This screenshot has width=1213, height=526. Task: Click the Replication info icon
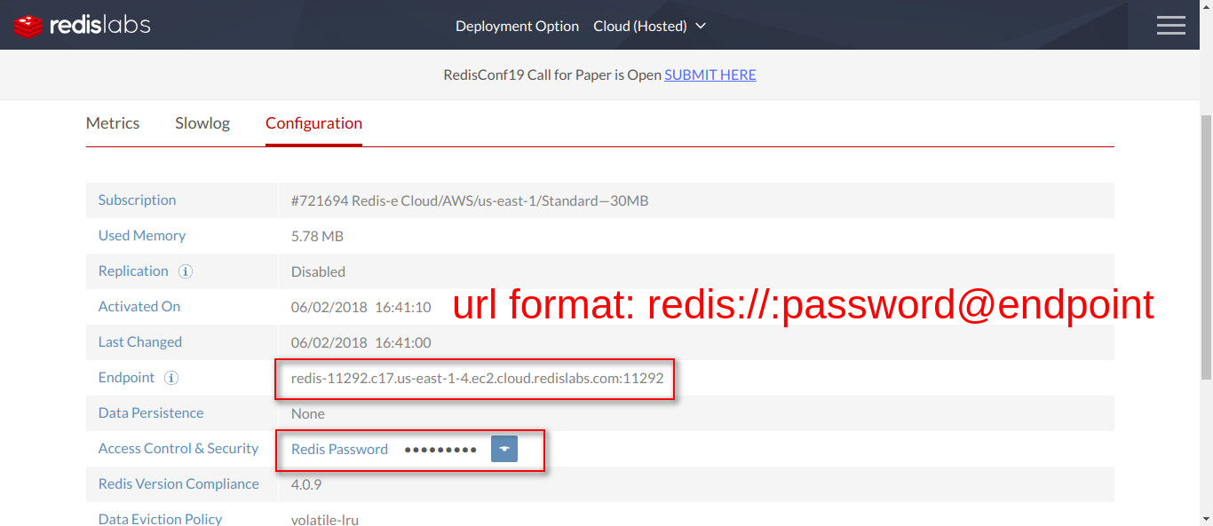(185, 271)
